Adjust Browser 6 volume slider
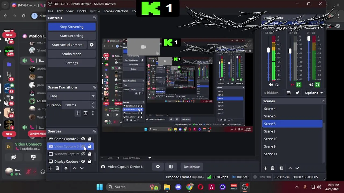Screen dimensions: 344x193 (309, 39)
